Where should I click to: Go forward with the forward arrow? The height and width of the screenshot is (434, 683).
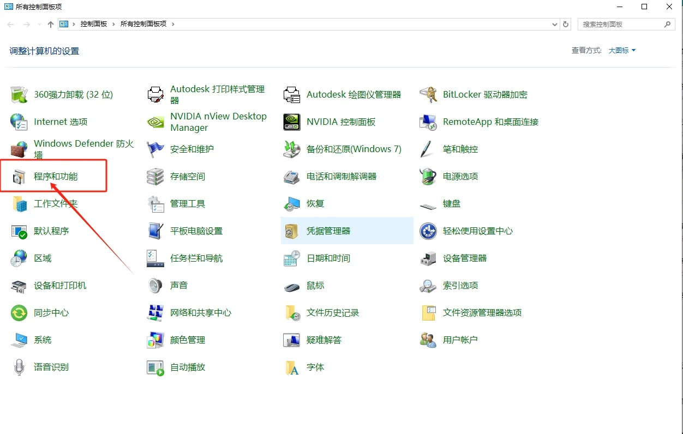(26, 25)
